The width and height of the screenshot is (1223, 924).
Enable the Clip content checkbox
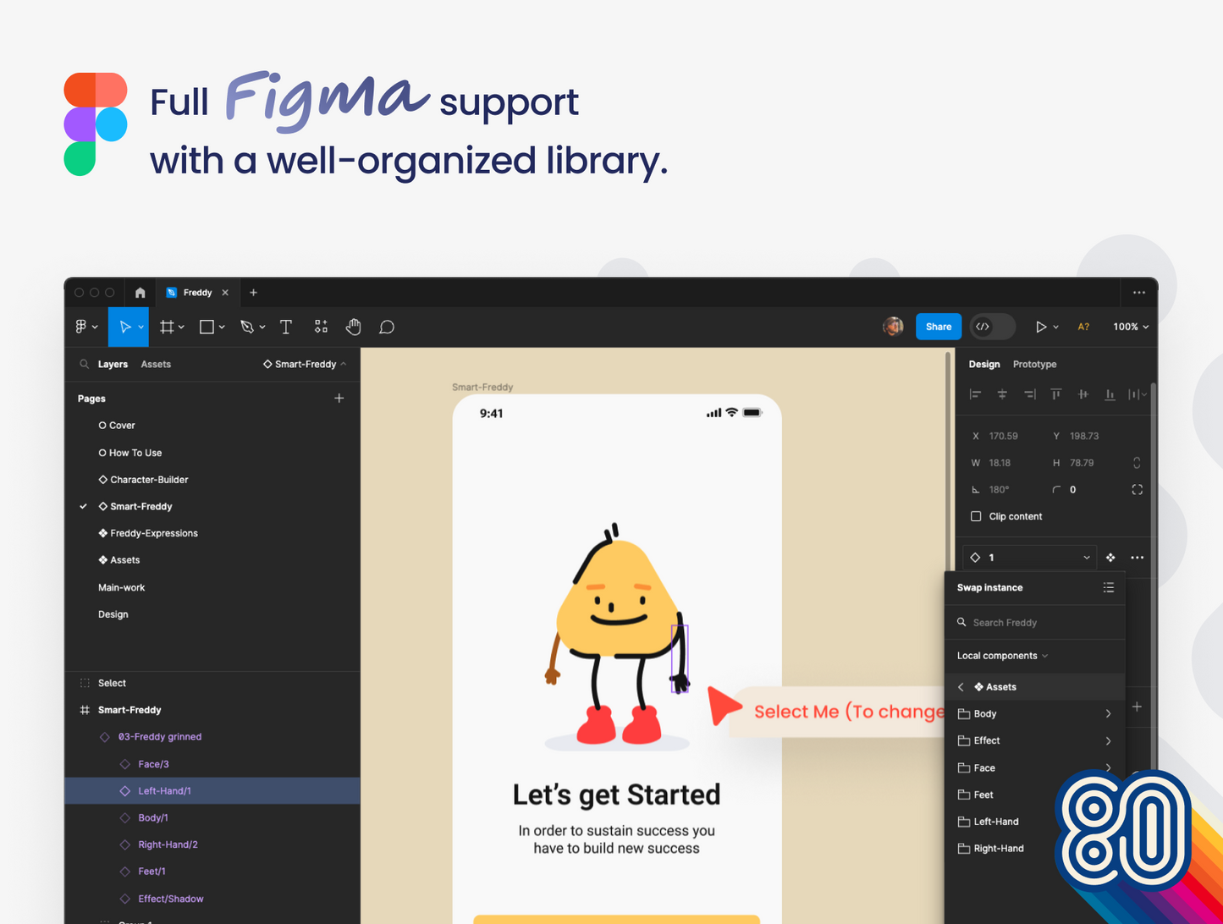pos(976,516)
